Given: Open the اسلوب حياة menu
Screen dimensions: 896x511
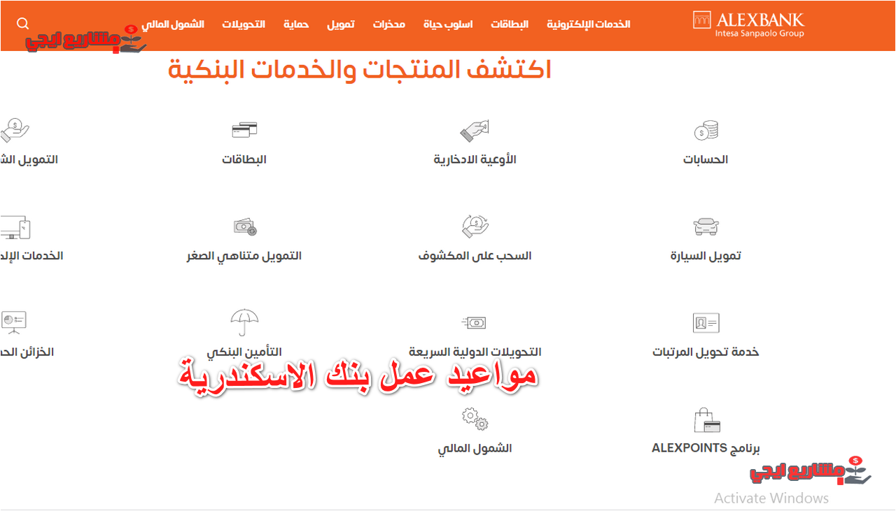Looking at the screenshot, I should (x=448, y=24).
